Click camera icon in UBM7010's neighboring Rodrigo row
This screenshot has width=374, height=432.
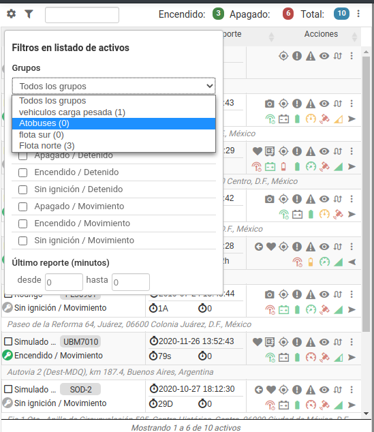point(269,294)
